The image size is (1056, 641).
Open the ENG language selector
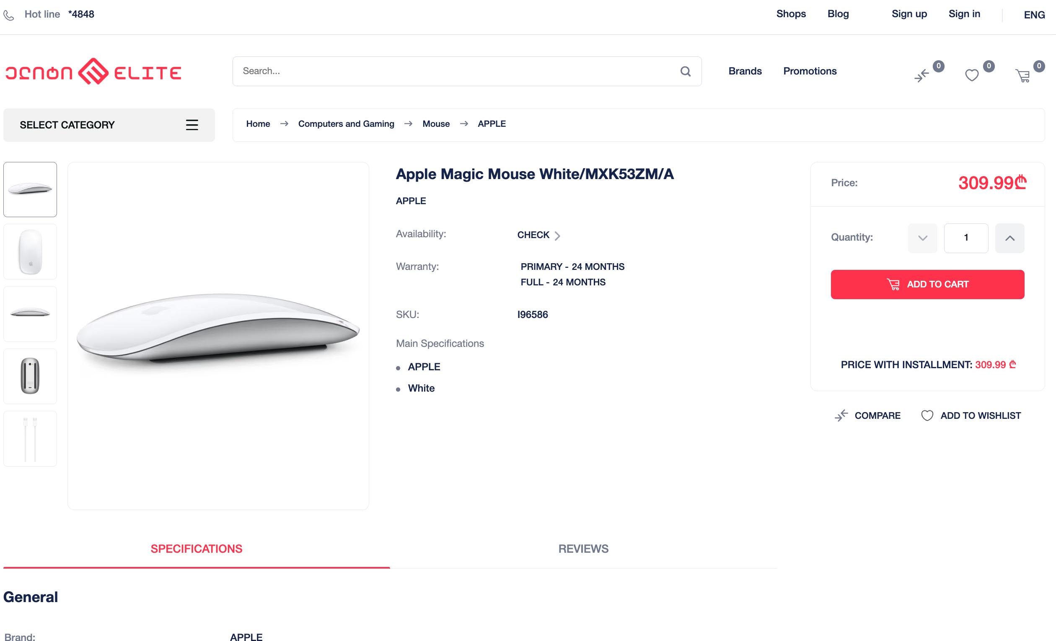pyautogui.click(x=1034, y=15)
